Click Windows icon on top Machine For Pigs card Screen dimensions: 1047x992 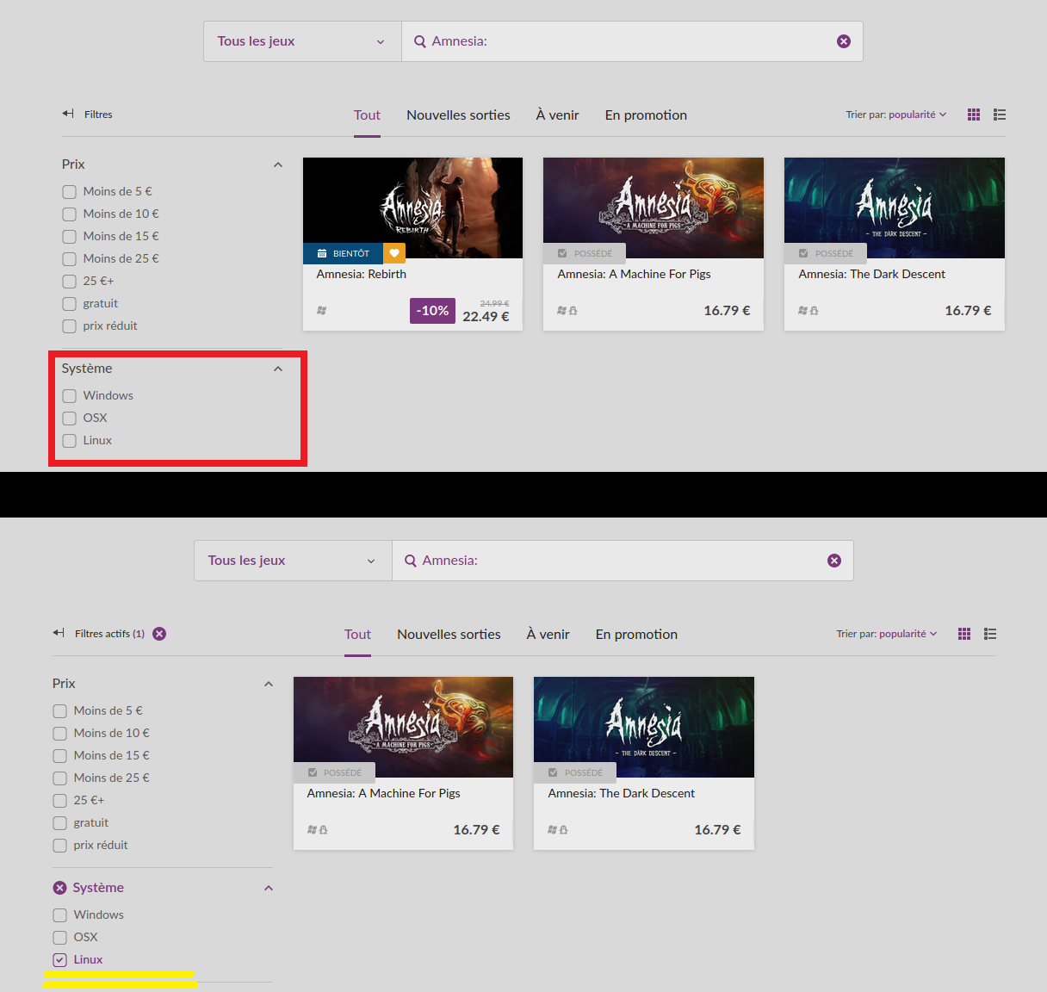click(x=562, y=310)
